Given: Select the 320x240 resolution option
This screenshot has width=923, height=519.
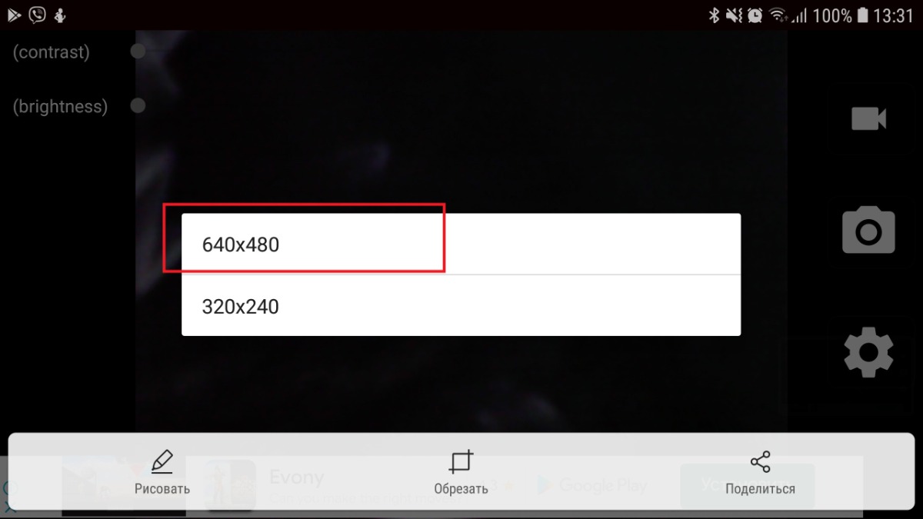Looking at the screenshot, I should (461, 306).
